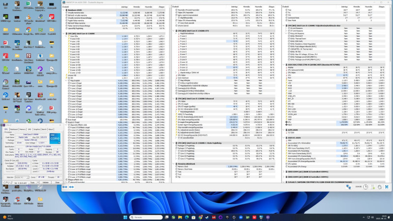Launch Microsoft Edge from taskbar
The width and height of the screenshot is (393, 221).
point(187,217)
